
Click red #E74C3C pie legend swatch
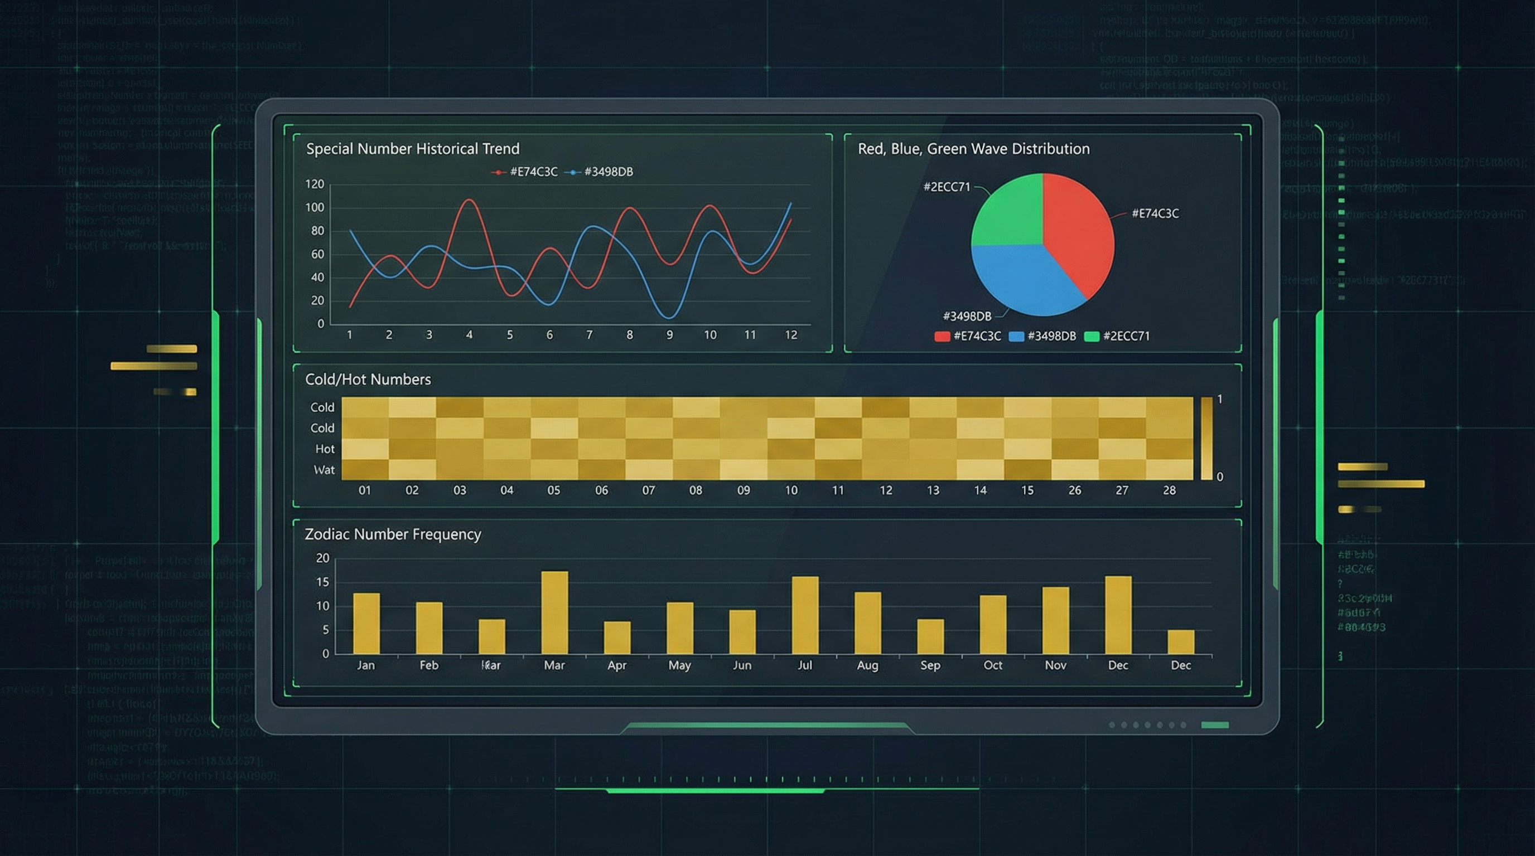[942, 337]
